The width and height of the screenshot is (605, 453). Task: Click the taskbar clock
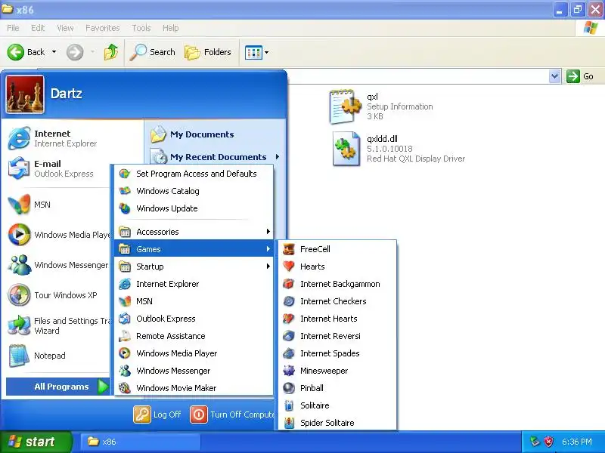(x=577, y=442)
